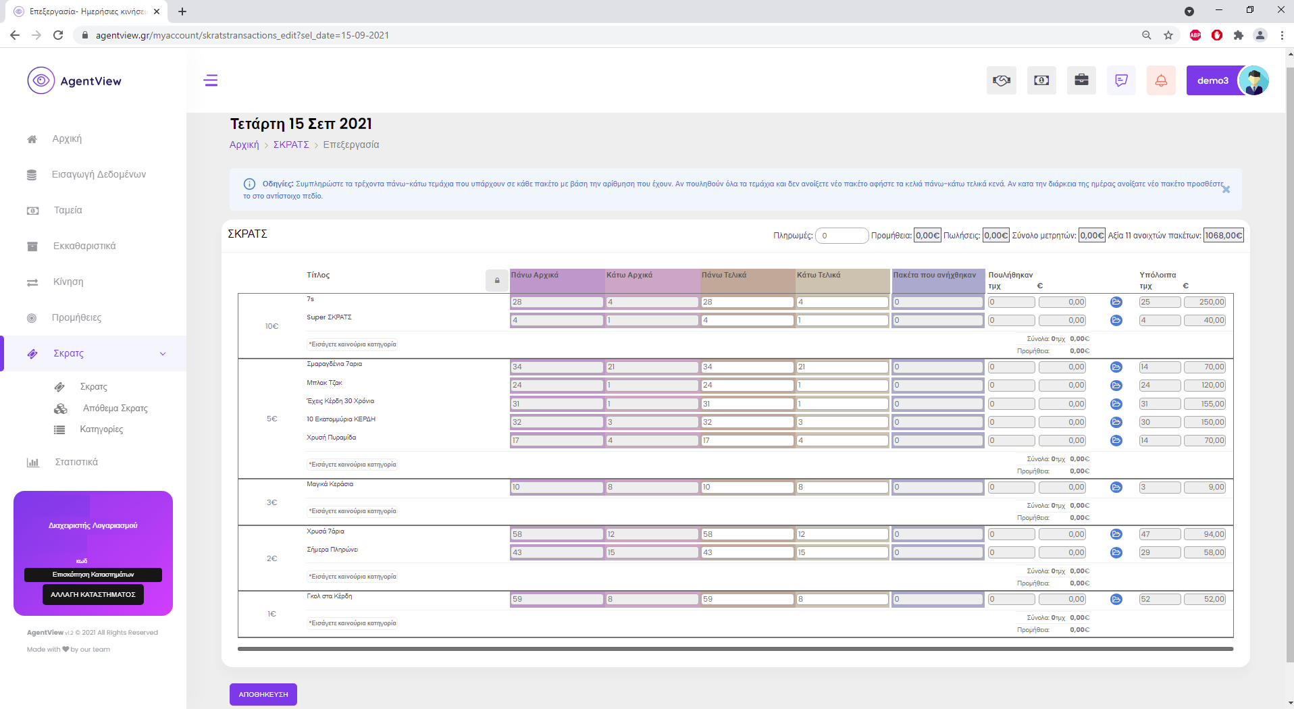
Task: Go to Στατιστικά in sidebar
Action: click(76, 462)
